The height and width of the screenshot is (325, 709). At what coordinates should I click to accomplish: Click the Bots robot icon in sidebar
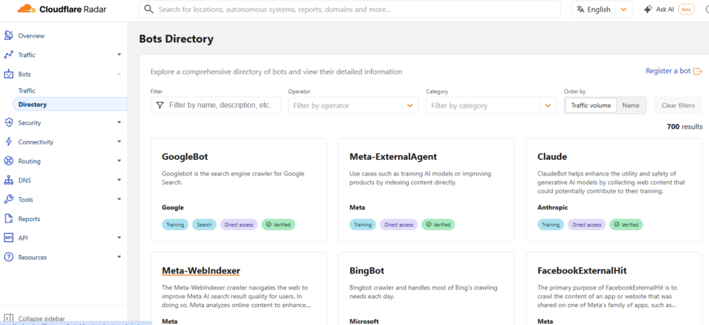(9, 74)
